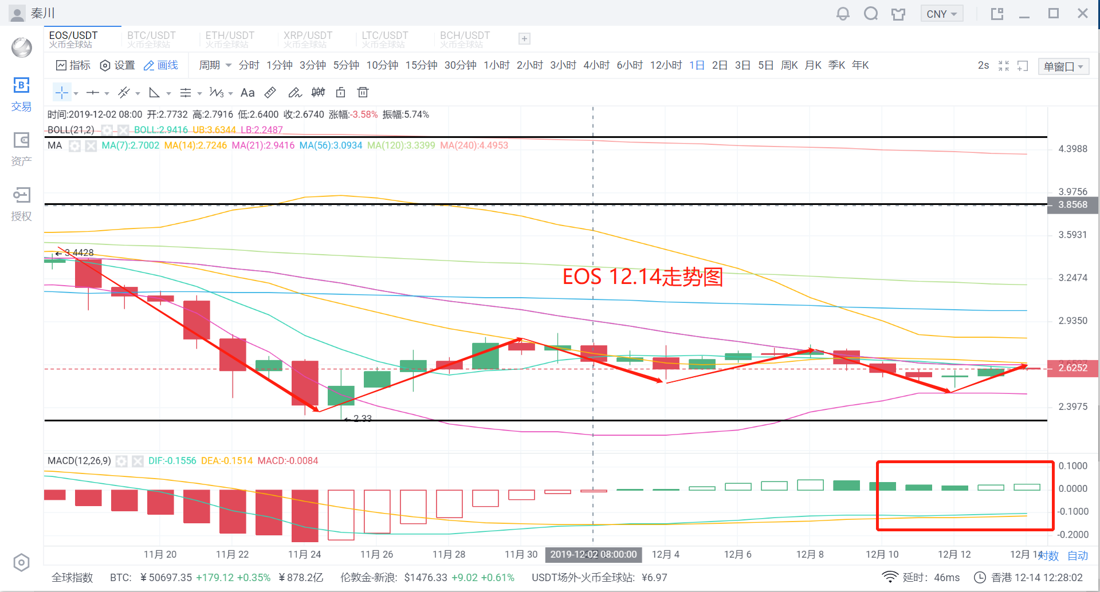The image size is (1100, 592).
Task: Select the Fibonacci lines tool
Action: 186,93
